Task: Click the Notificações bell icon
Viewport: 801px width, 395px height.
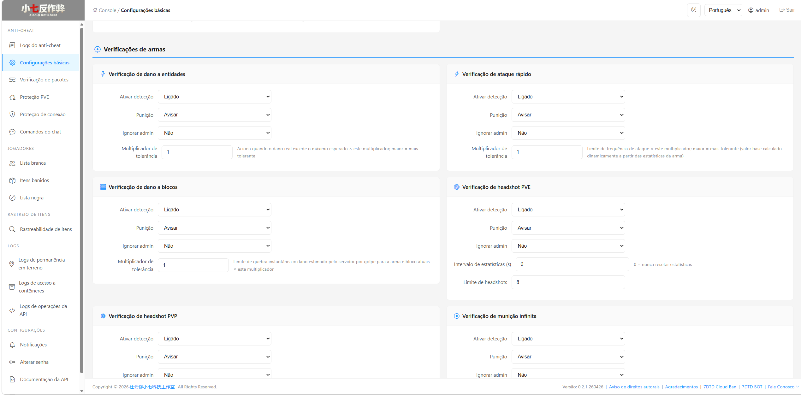Action: (x=12, y=345)
